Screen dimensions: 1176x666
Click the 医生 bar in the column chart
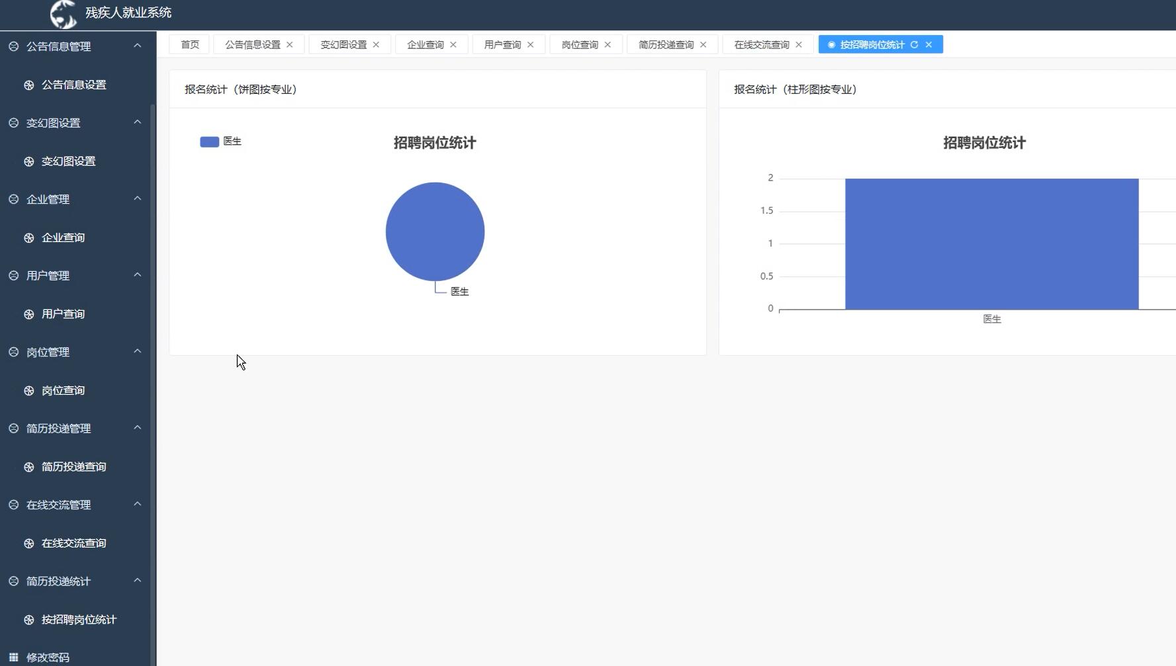[991, 243]
